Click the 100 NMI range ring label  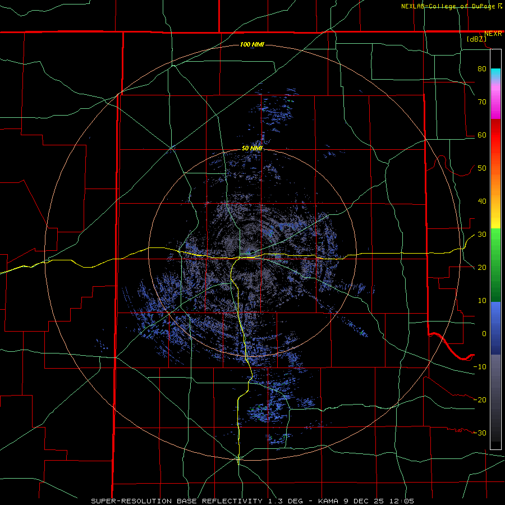(x=252, y=44)
